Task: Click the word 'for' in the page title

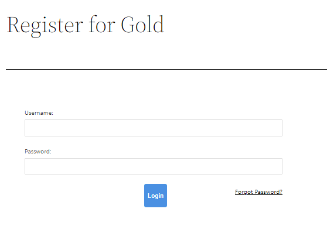Action: coord(102,24)
